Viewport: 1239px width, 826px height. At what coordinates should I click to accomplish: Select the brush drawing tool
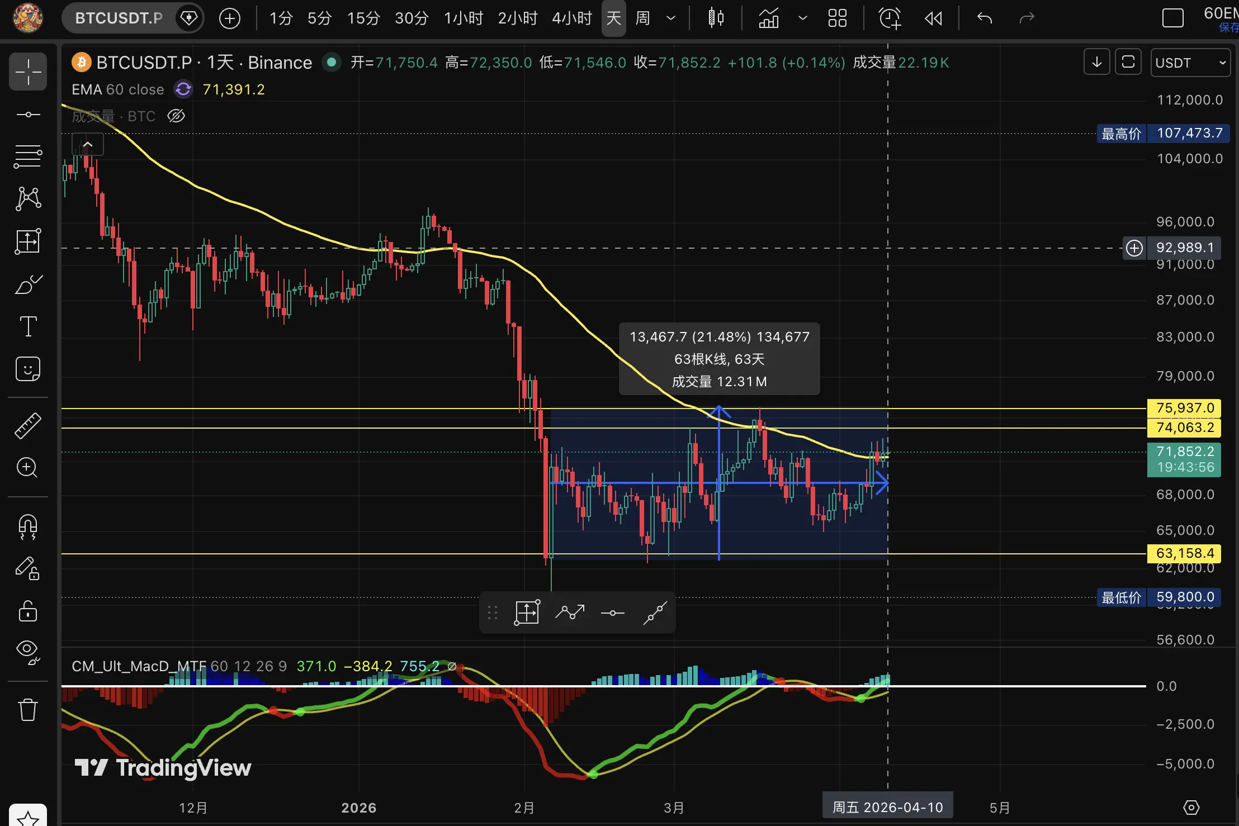click(x=28, y=284)
